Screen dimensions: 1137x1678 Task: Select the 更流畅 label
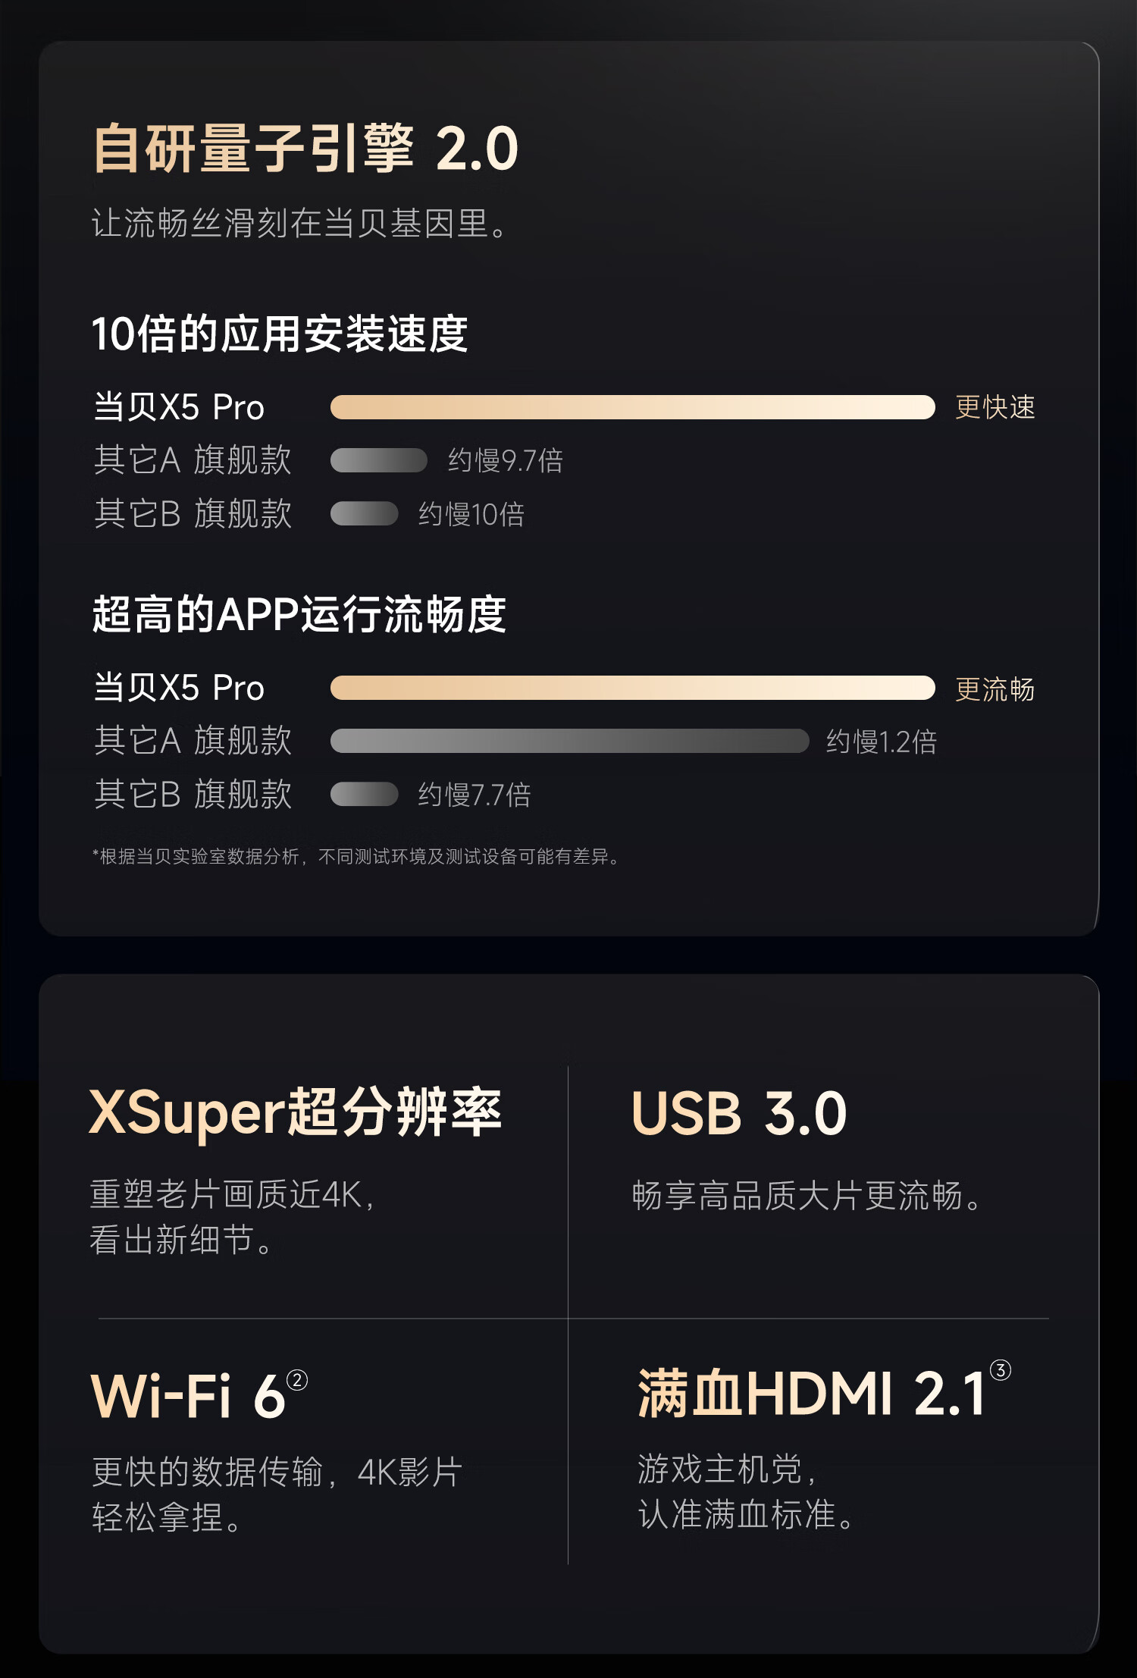click(x=995, y=689)
